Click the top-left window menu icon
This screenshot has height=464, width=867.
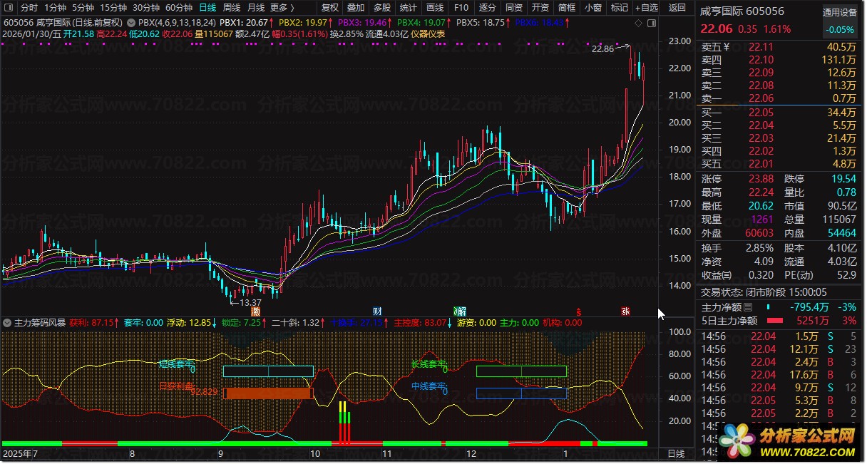coord(8,8)
